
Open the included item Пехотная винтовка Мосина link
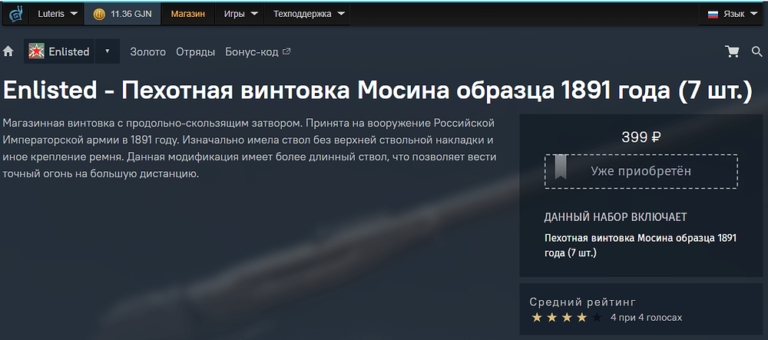641,246
